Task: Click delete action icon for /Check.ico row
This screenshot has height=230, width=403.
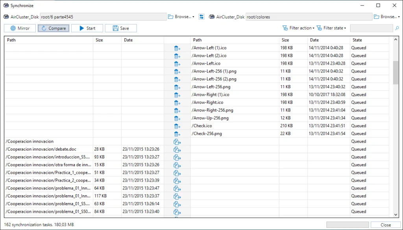Action: 177,126
